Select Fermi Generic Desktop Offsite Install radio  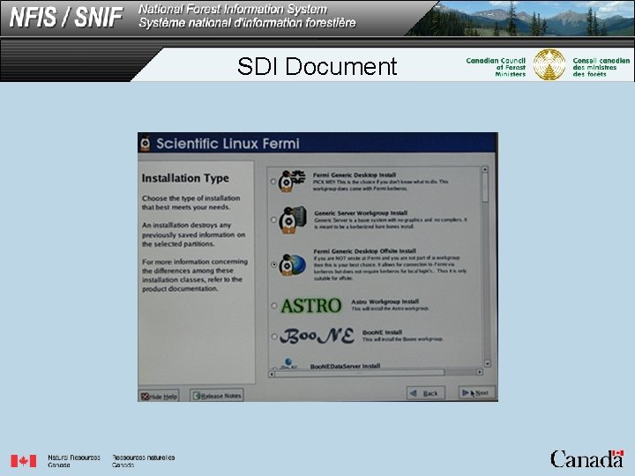click(274, 264)
